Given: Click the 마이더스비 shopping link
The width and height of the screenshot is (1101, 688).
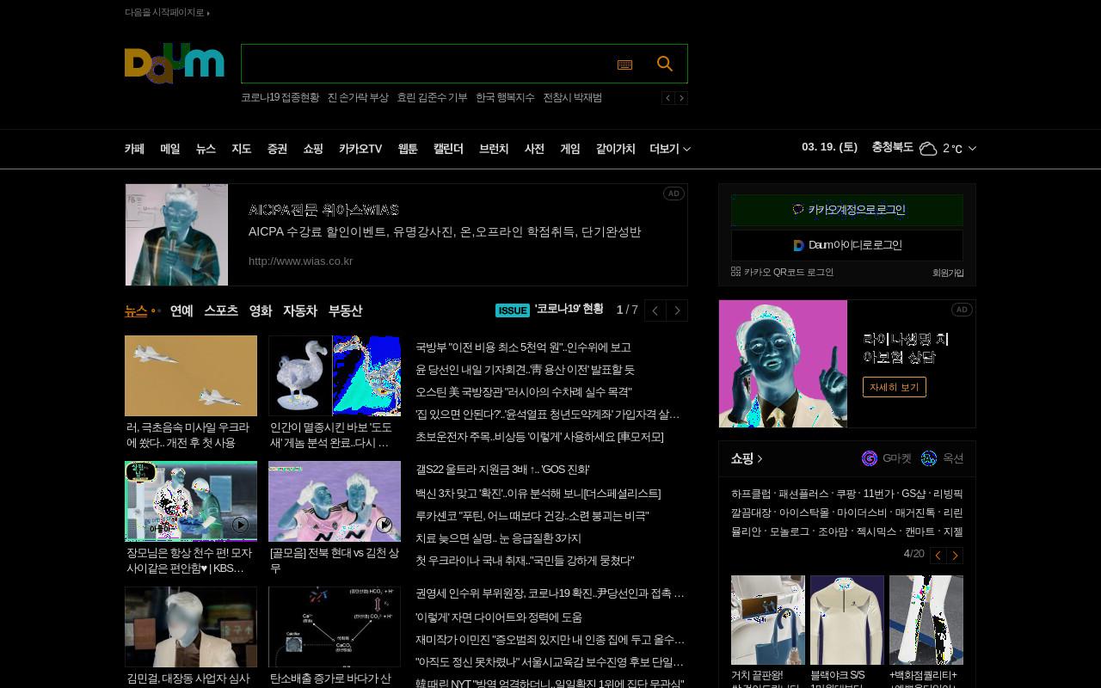Looking at the screenshot, I should [862, 513].
